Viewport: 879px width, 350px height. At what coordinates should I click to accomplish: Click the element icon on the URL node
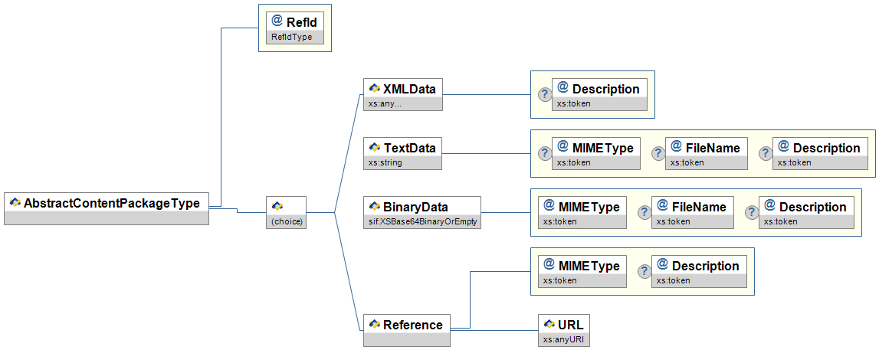coord(549,324)
